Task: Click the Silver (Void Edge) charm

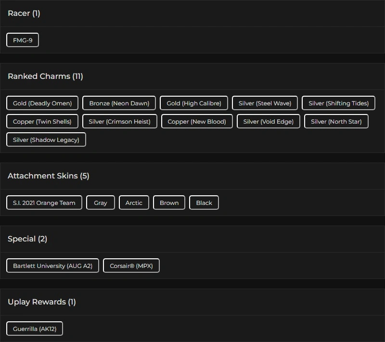Action: (x=269, y=122)
